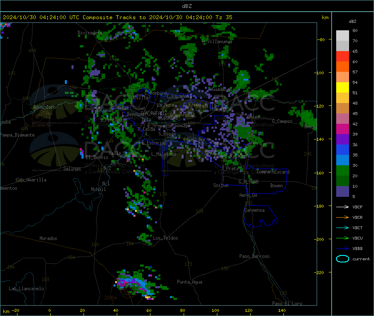Click the green VBCU arrow in legend
This screenshot has height=316, width=374.
tap(342, 238)
